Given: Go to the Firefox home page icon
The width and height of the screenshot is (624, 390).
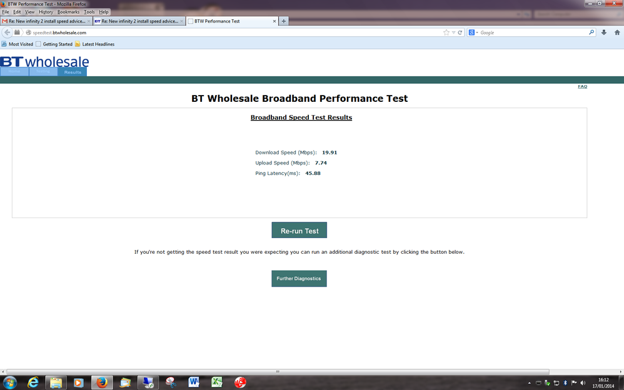Looking at the screenshot, I should point(617,32).
